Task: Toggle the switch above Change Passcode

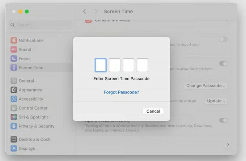Action: pos(223,64)
